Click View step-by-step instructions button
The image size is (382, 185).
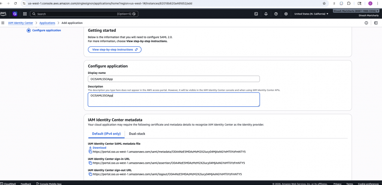[x=115, y=50]
